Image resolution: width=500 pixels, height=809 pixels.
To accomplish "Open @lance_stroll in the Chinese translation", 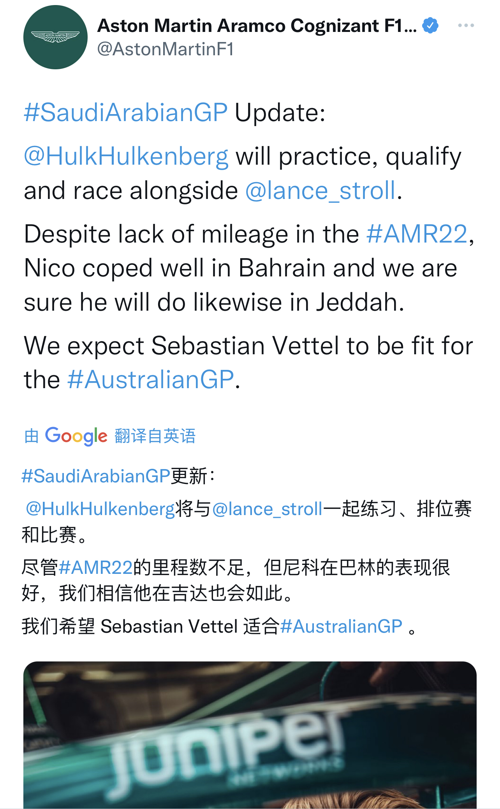I will 267,509.
